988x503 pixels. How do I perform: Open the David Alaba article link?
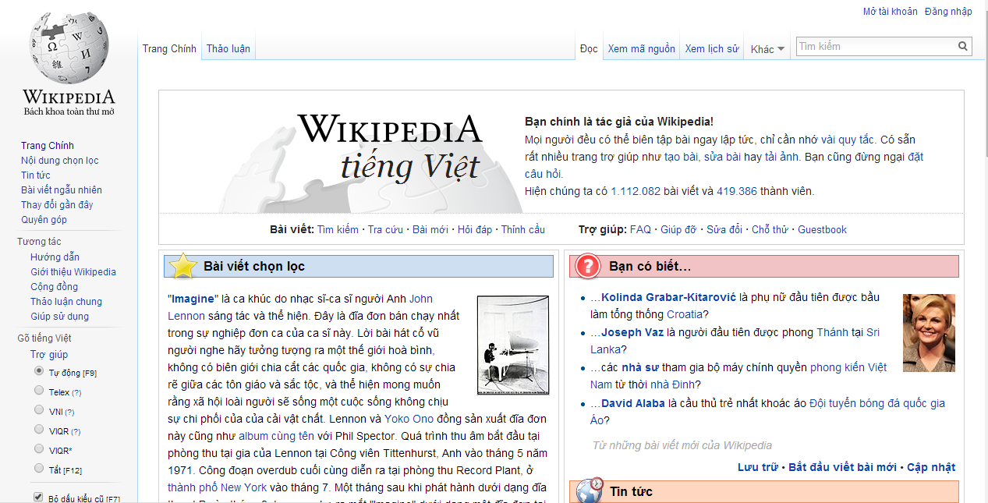pos(633,403)
